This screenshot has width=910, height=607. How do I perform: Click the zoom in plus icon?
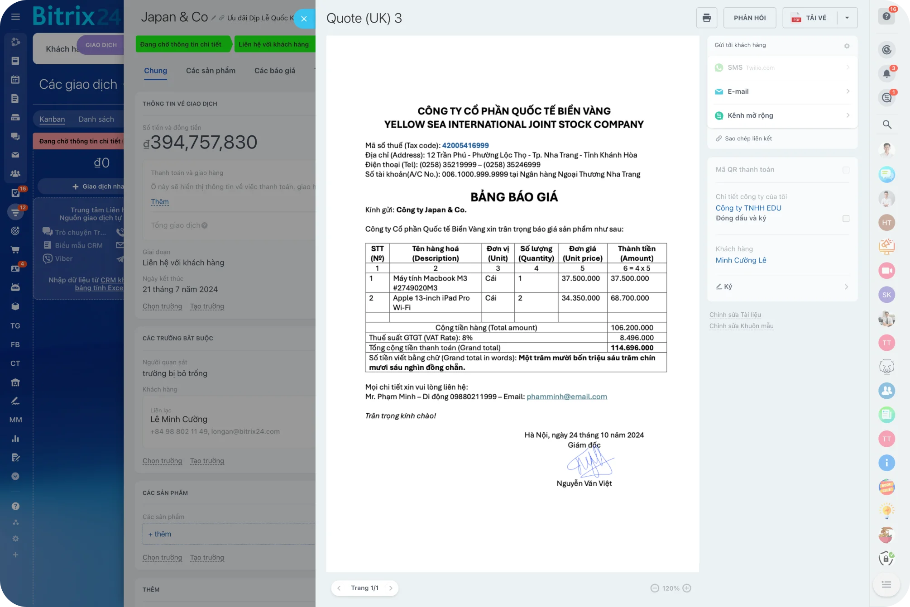coord(687,588)
